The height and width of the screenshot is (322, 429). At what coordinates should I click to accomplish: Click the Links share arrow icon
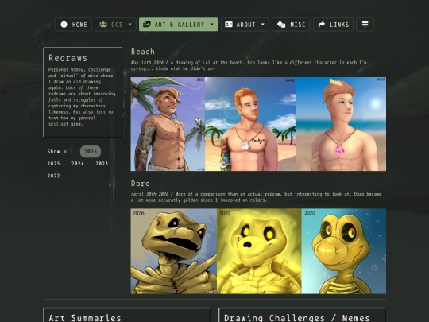[322, 25]
